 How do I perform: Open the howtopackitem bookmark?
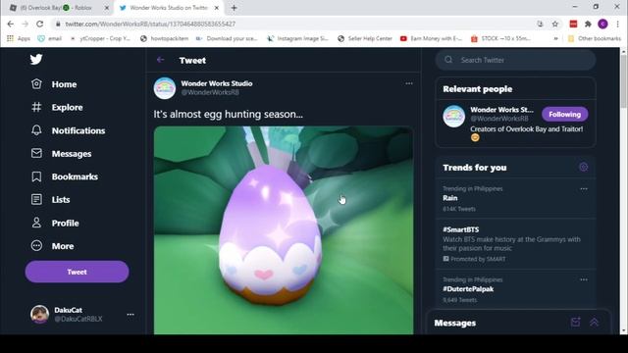coord(165,38)
